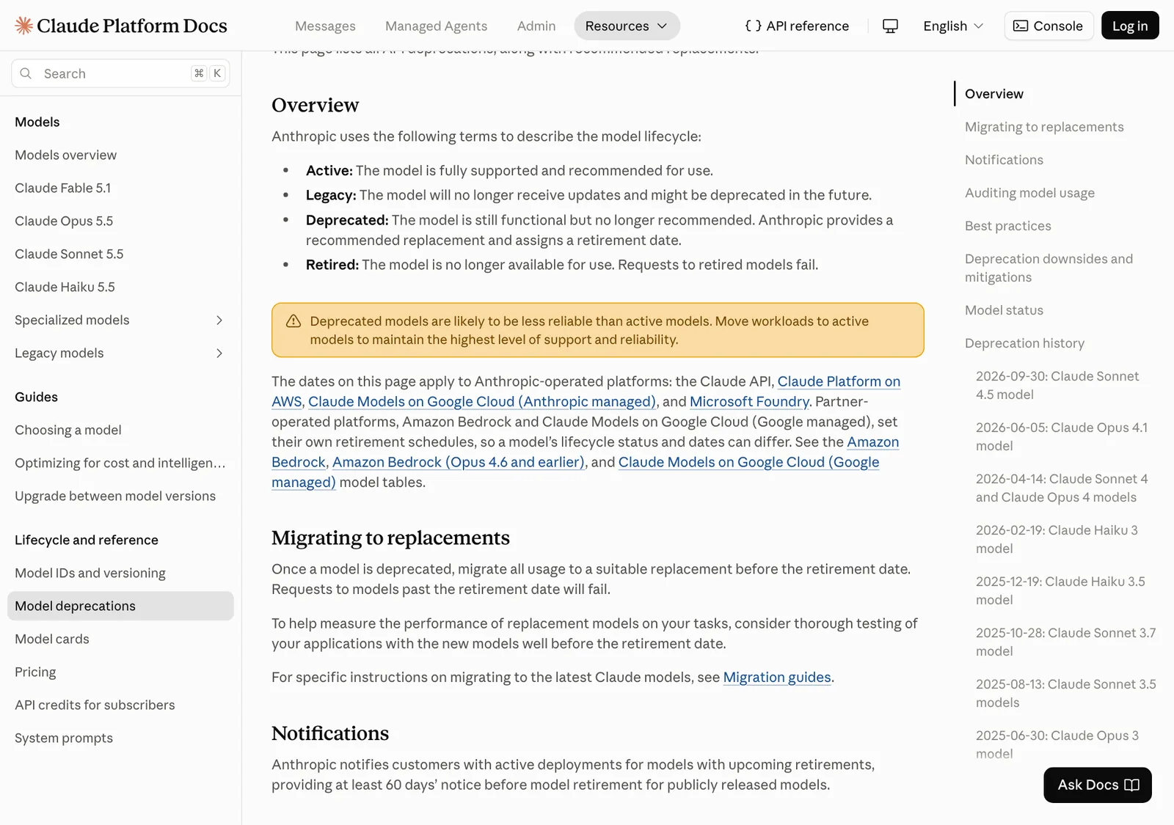
Task: Jump to 2026-09-30 Claude Sonnet 4.5 entry
Action: pyautogui.click(x=1057, y=385)
